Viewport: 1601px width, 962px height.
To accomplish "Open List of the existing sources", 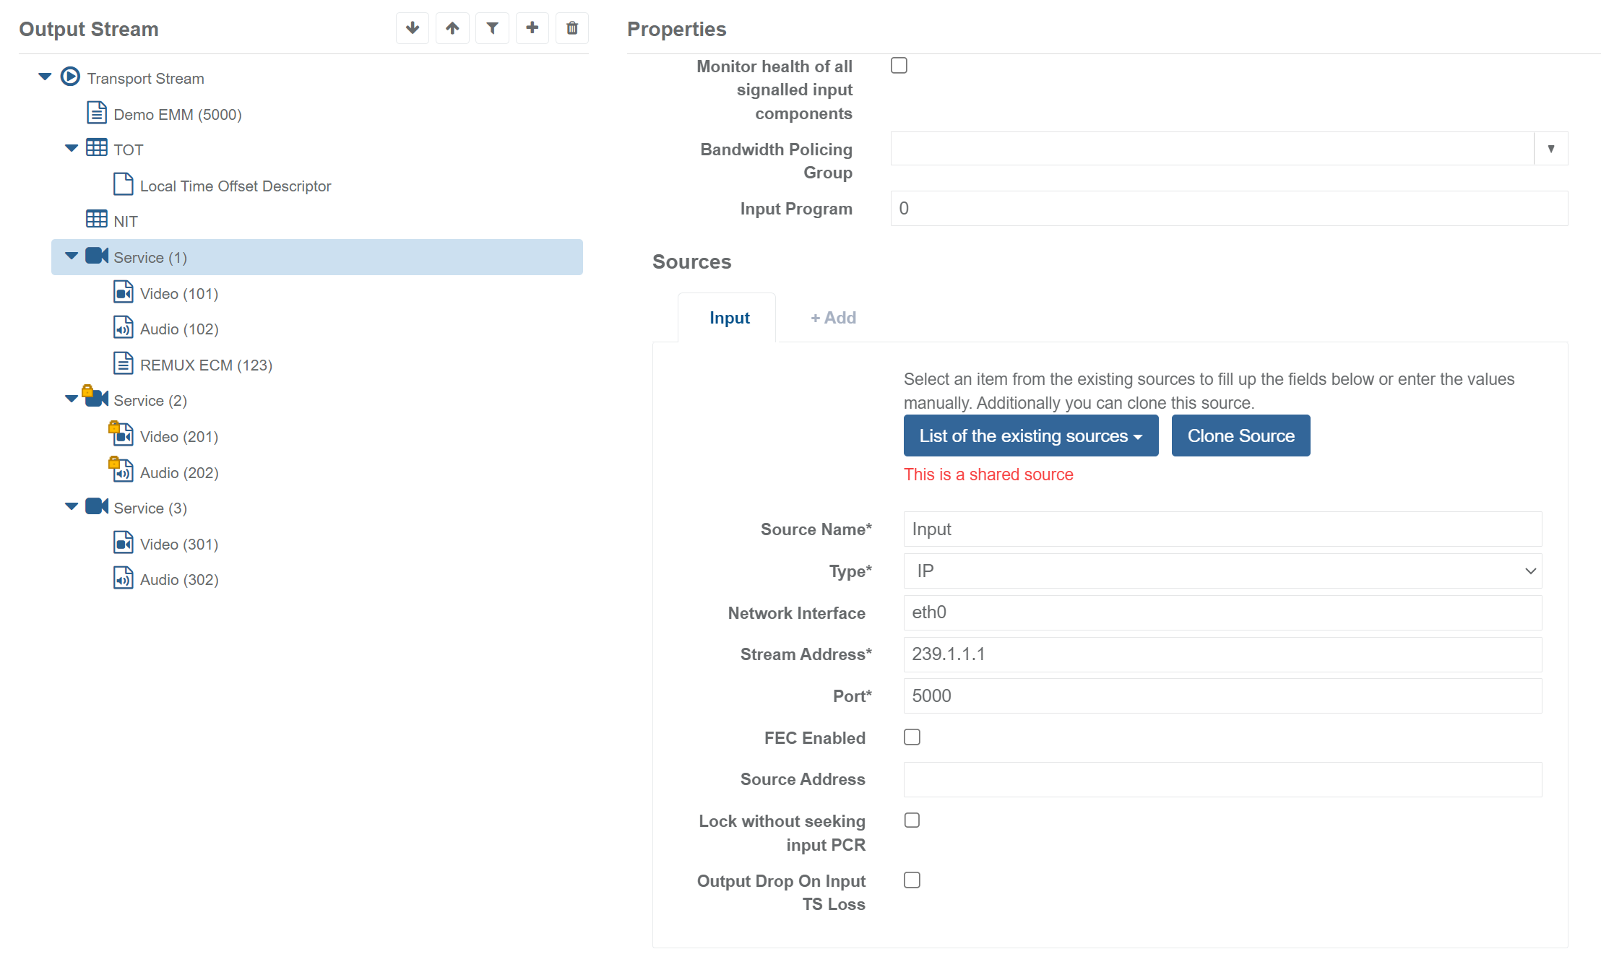I will (1030, 435).
